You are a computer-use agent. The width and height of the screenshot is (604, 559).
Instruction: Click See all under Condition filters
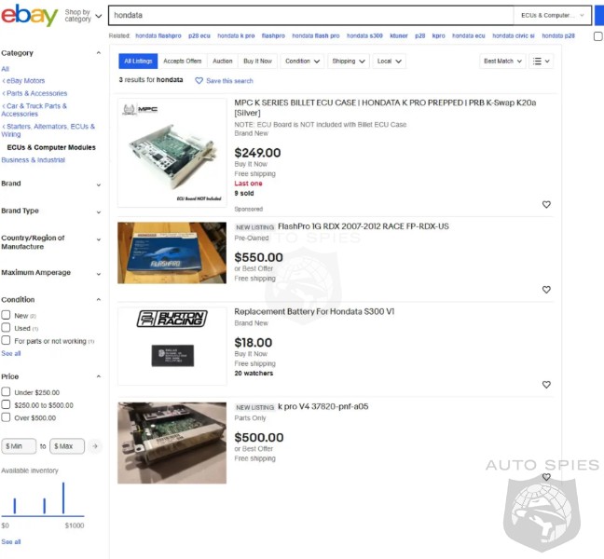tap(11, 353)
